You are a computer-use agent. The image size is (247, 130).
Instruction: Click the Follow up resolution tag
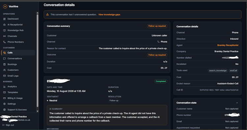click(x=114, y=100)
